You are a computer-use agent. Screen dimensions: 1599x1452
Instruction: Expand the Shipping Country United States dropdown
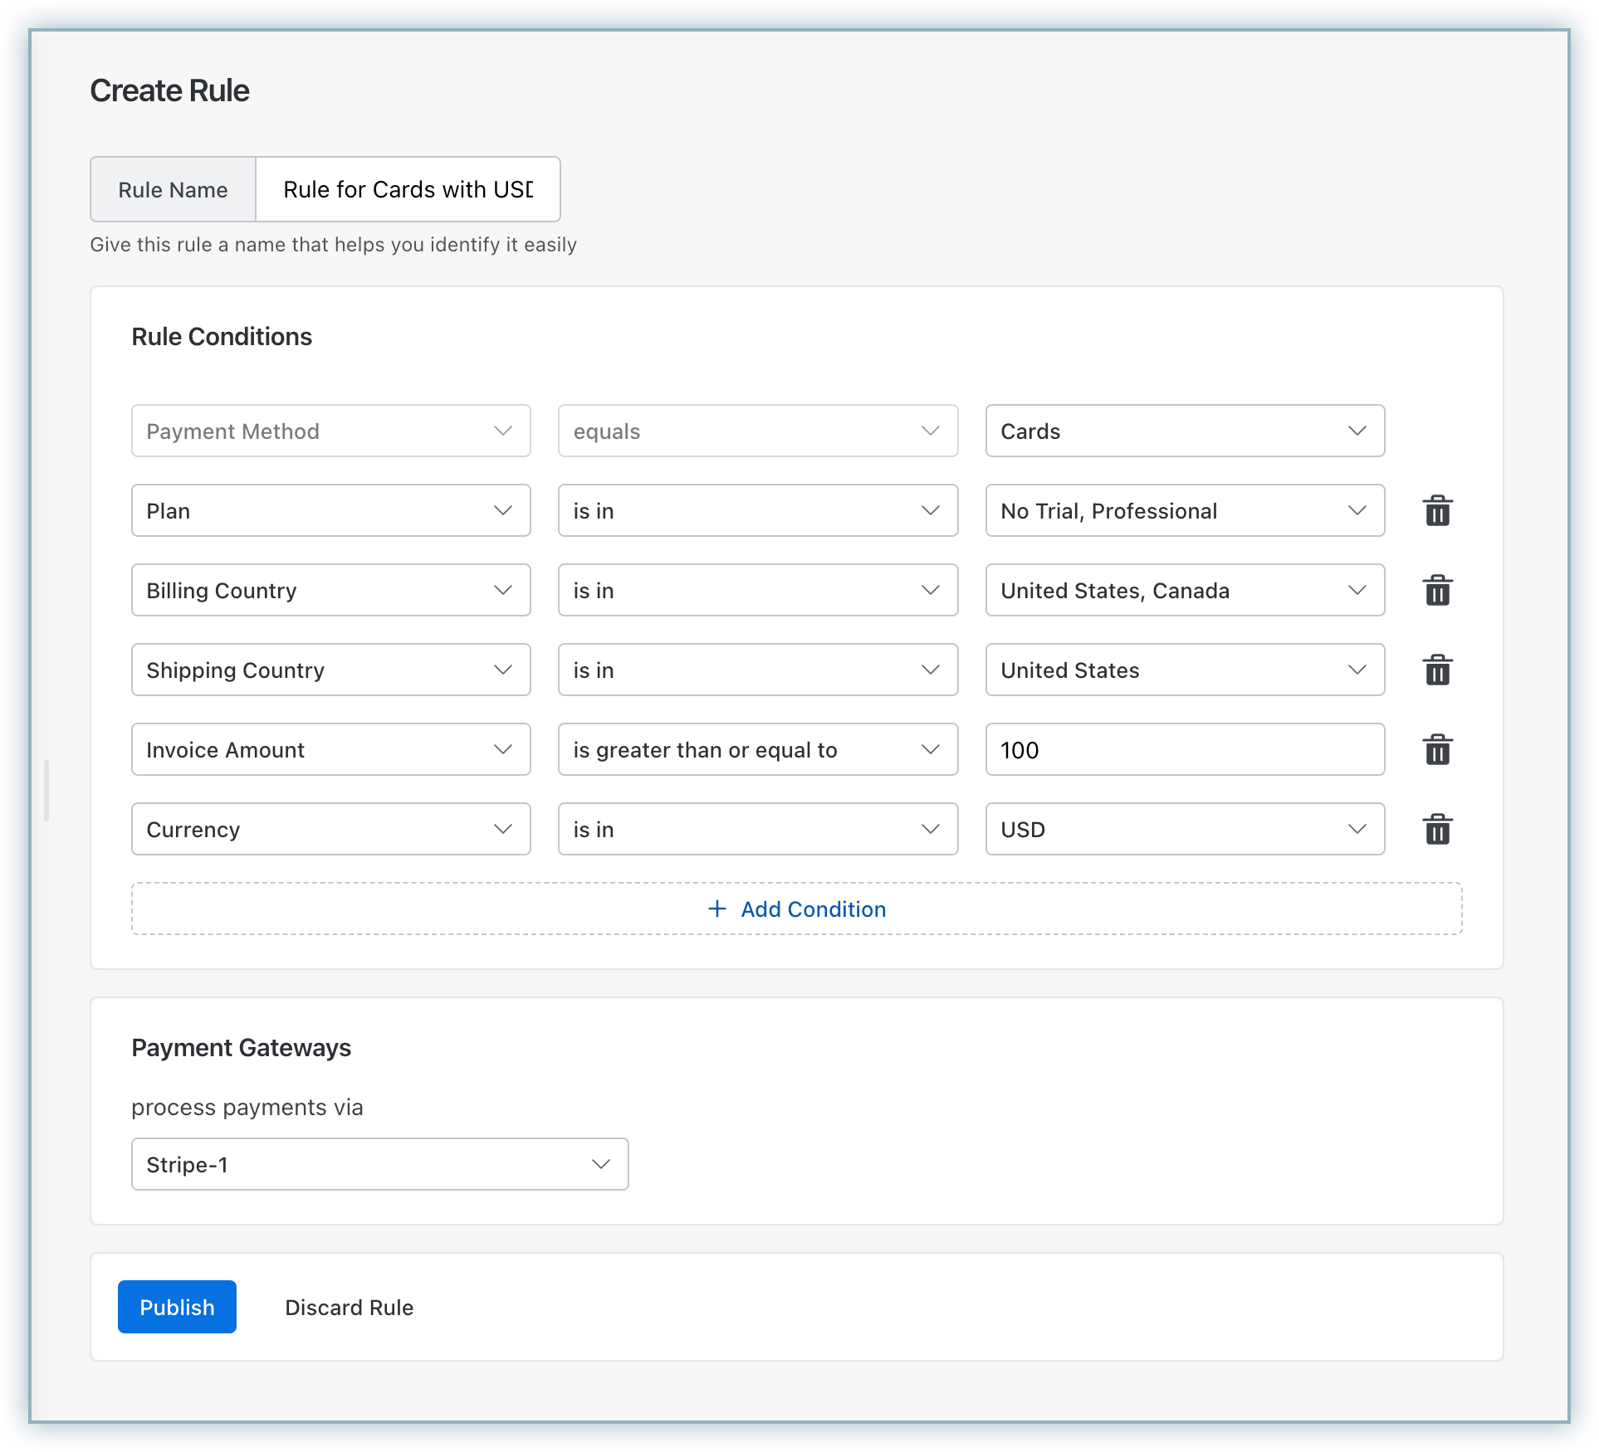coord(1184,670)
